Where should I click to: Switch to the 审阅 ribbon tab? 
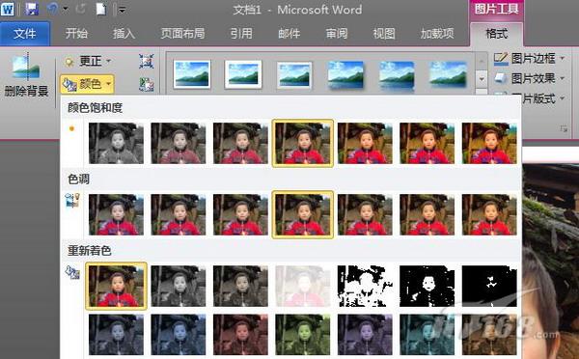pos(337,34)
